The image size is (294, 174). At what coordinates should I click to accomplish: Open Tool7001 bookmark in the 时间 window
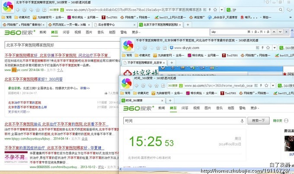click(x=228, y=93)
